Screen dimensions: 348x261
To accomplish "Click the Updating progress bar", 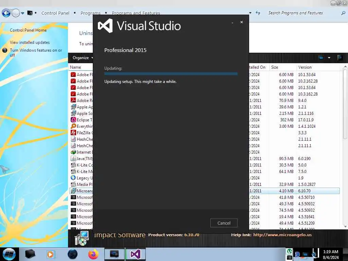I will click(x=171, y=74).
